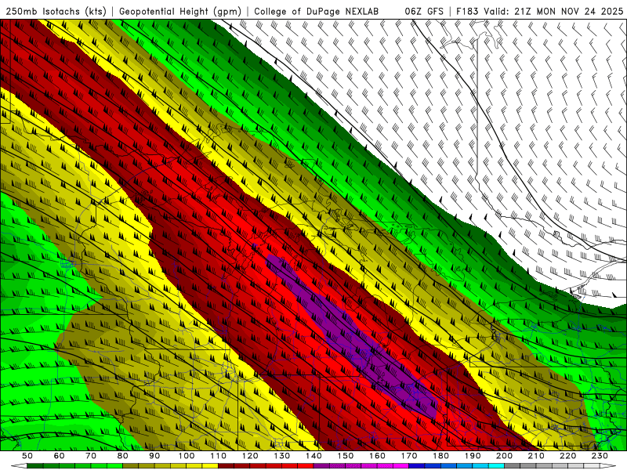627x470 pixels.
Task: Select the 80 knot label on the color scale
Action: pyautogui.click(x=123, y=456)
